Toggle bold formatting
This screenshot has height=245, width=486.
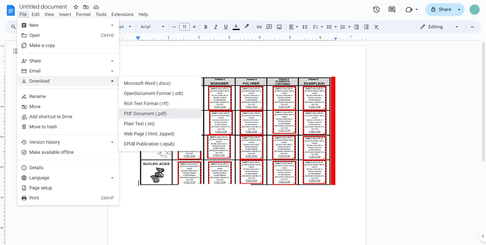(x=206, y=27)
